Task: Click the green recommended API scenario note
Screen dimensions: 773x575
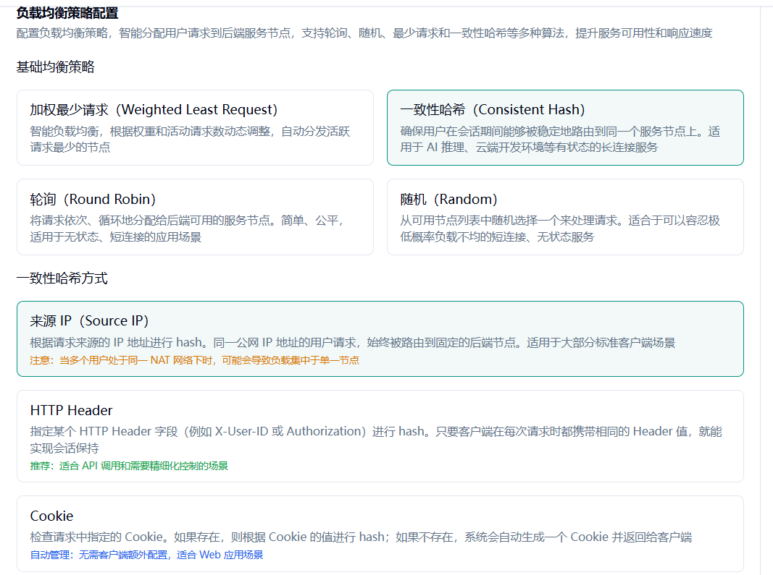Action: point(129,467)
